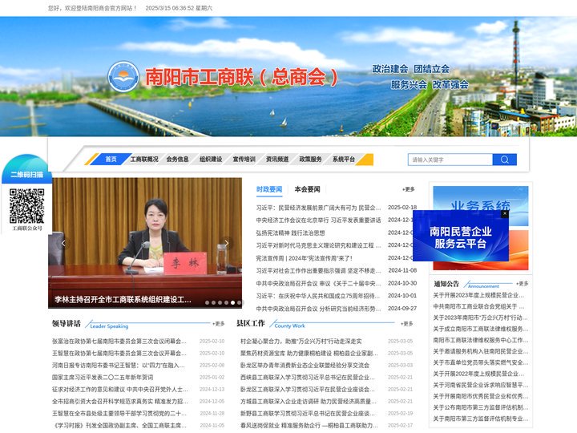This screenshot has height=433, width=577.
Task: Open 新野县工商联学习贯彻习近平总书记 article
Action: pos(308,414)
